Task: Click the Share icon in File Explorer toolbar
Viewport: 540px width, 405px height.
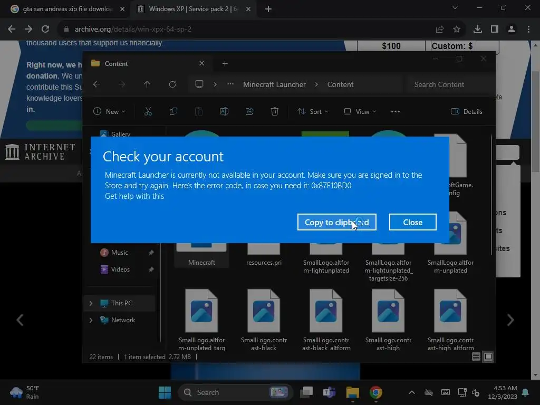Action: pos(249,112)
